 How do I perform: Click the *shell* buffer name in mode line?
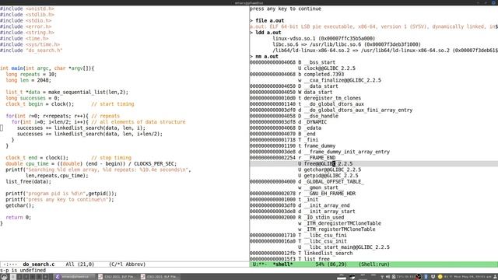point(282,264)
